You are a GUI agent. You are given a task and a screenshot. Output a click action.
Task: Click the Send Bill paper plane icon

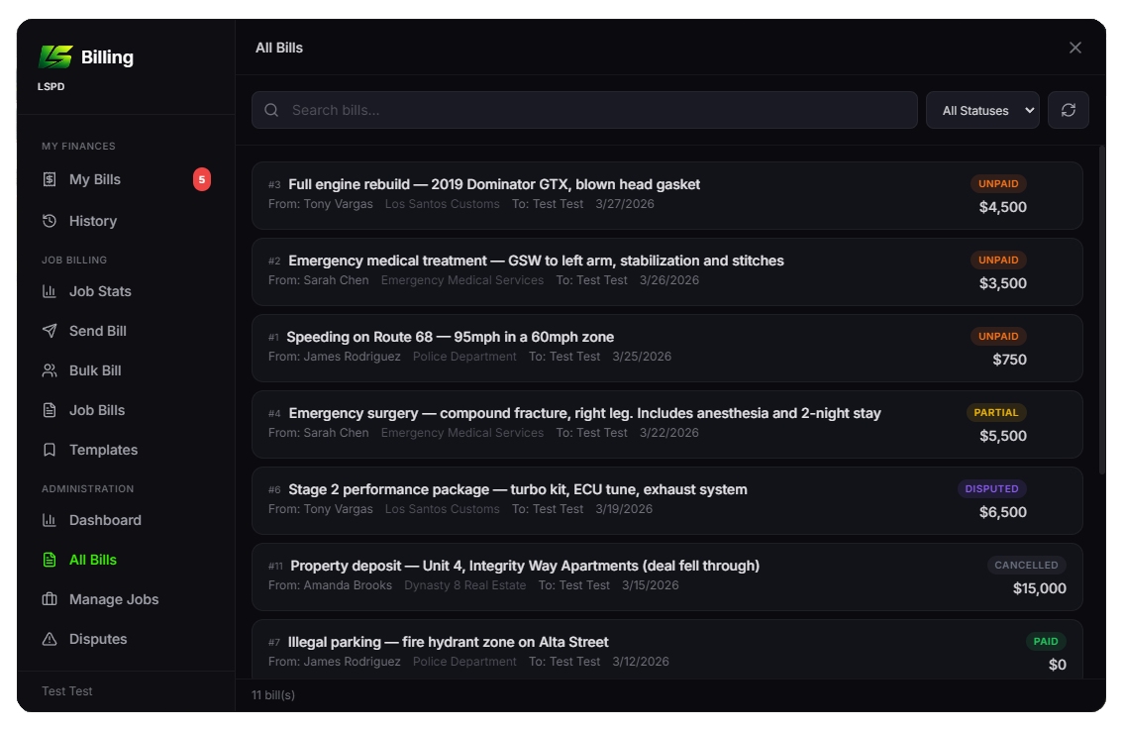point(50,331)
